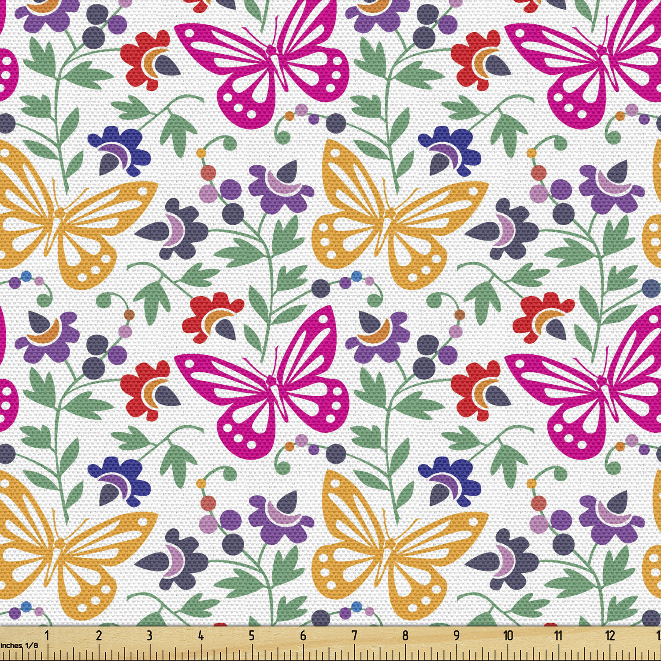Select the number 4 on the ruler
The width and height of the screenshot is (661, 661).
click(201, 635)
